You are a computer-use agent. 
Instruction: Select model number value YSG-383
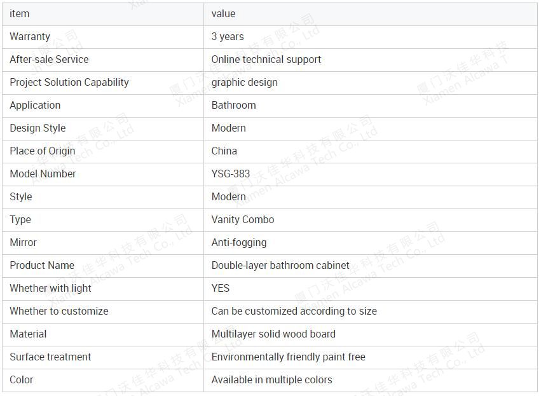coord(231,174)
